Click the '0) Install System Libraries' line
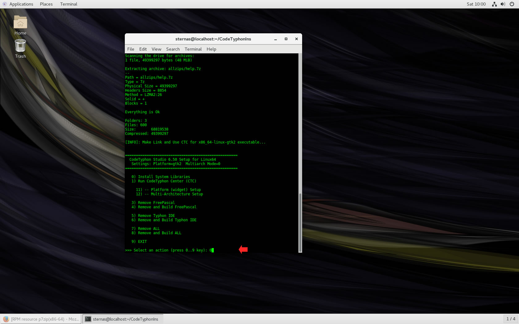Viewport: 519px width, 324px height. click(161, 177)
